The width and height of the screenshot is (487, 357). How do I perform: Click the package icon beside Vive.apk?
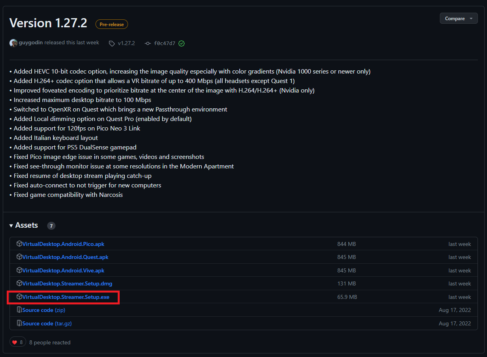coord(19,270)
